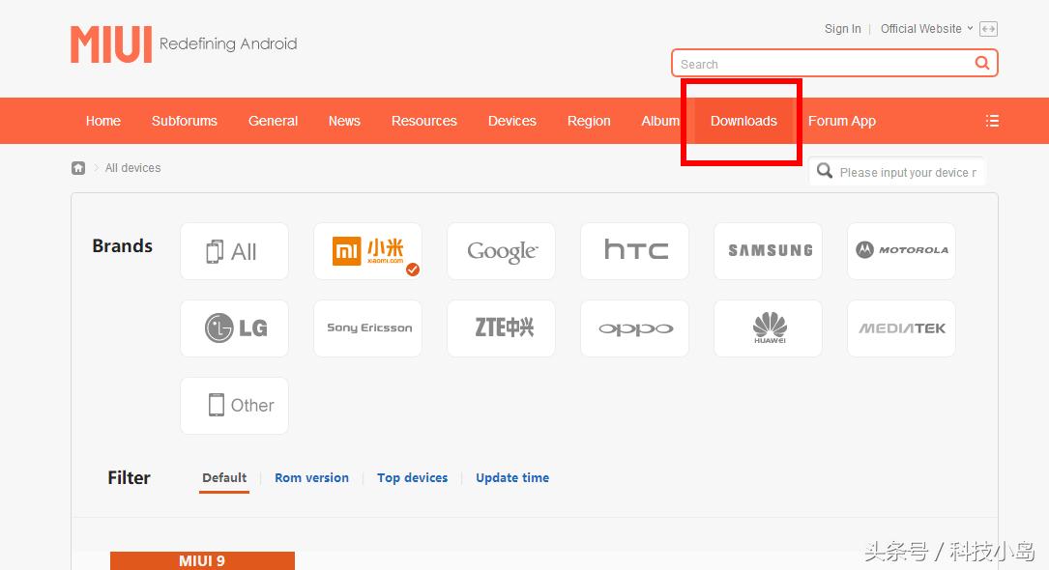Toggle the wide-screen icon next to Official Website
This screenshot has width=1049, height=570.
click(988, 29)
